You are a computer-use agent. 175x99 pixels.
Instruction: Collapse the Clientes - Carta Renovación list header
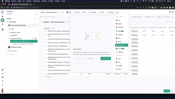coord(42,22)
